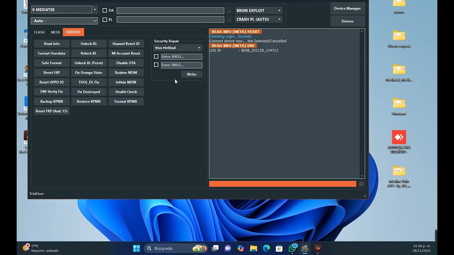Click Mi Account Reset

tap(126, 53)
